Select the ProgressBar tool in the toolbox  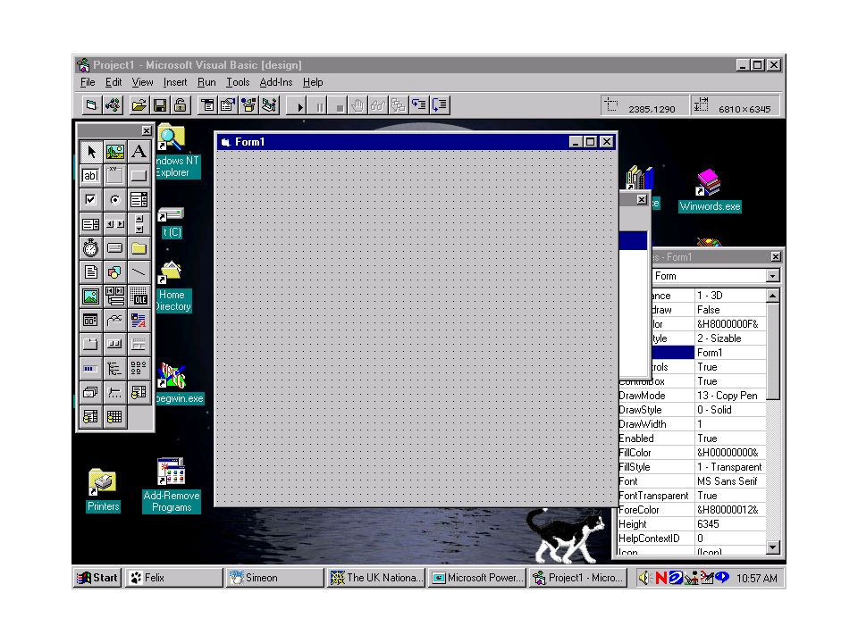click(x=91, y=368)
